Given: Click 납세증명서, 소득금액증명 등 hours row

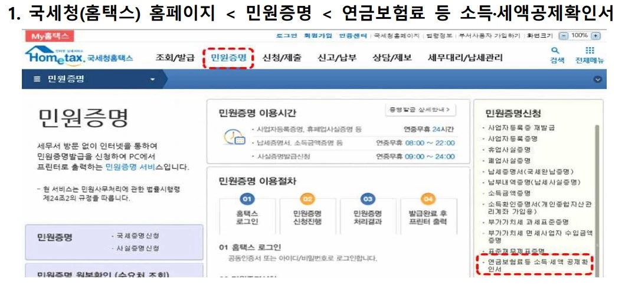Looking at the screenshot, I should coord(353,143).
